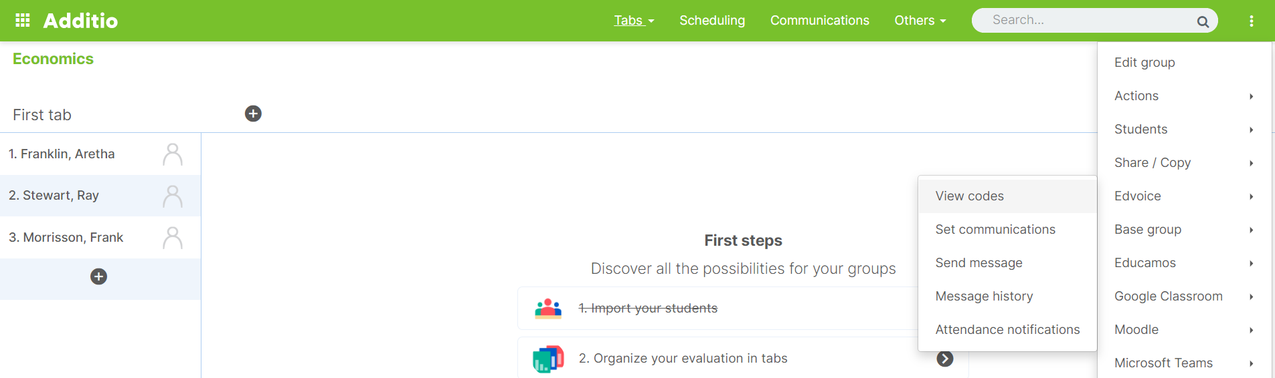
Task: Open Communications page
Action: click(820, 21)
